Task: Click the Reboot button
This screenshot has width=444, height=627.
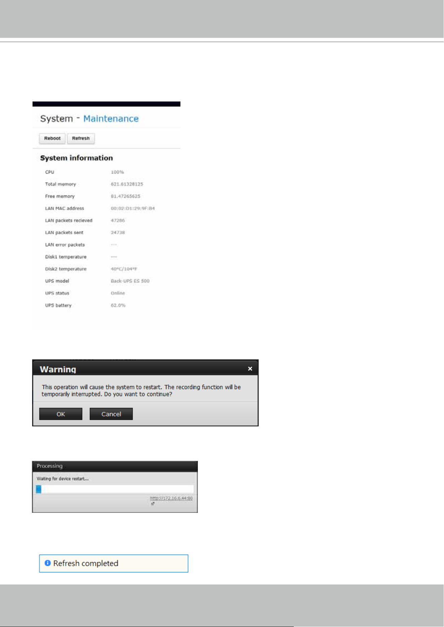Action: 52,138
